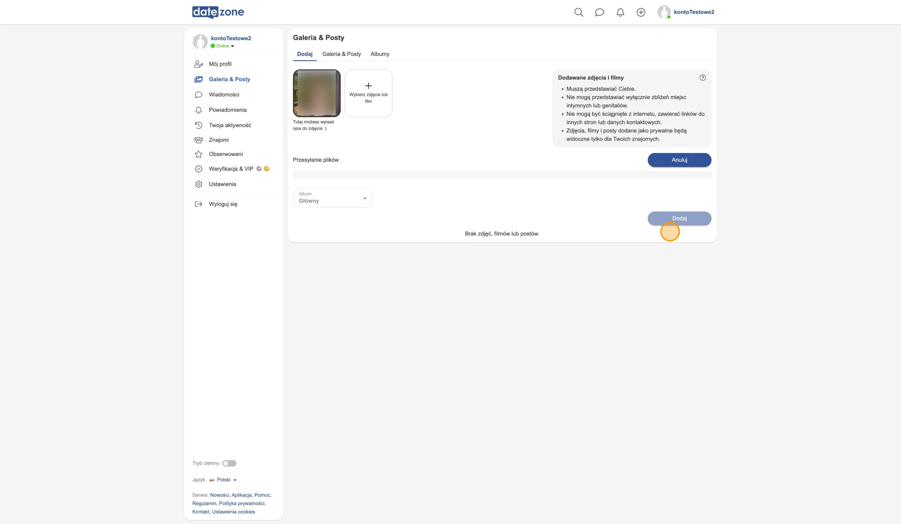This screenshot has width=901, height=524.
Task: Click the plus circle icon in header
Action: 641,12
